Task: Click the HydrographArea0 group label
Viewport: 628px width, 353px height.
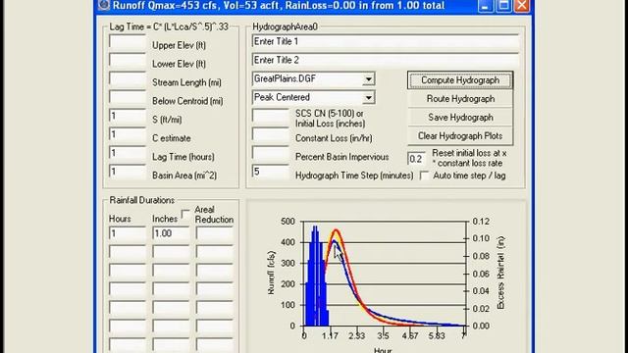Action: pos(285,26)
